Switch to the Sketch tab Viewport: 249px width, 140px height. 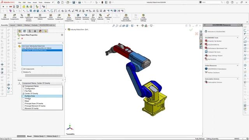click(x=19, y=25)
